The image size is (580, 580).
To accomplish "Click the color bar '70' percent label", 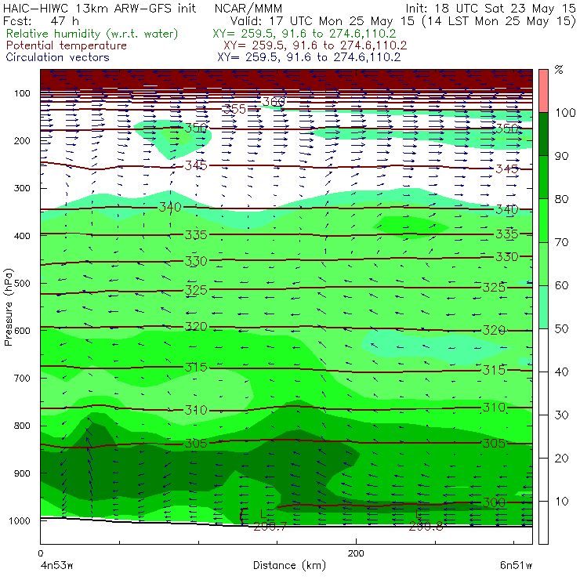I will click(x=561, y=242).
